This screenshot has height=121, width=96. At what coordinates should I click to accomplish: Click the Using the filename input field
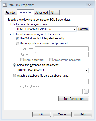tap(50, 91)
